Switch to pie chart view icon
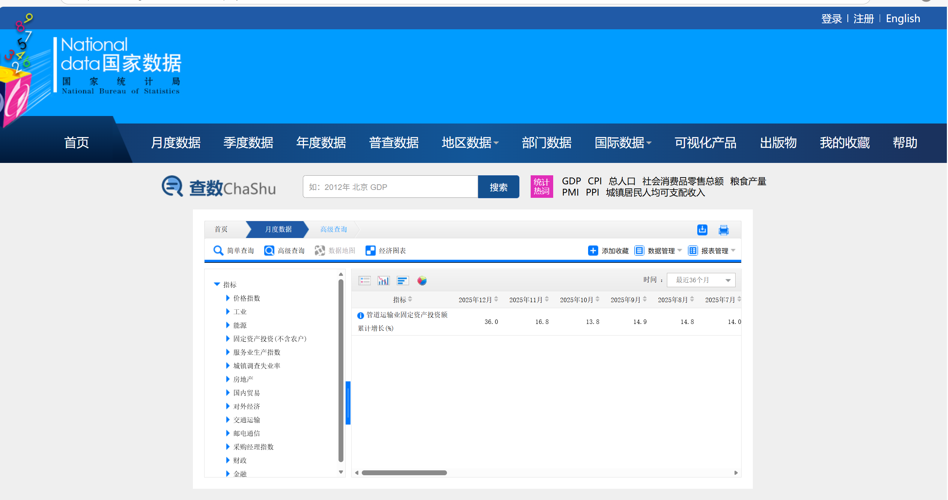948x500 pixels. [422, 280]
